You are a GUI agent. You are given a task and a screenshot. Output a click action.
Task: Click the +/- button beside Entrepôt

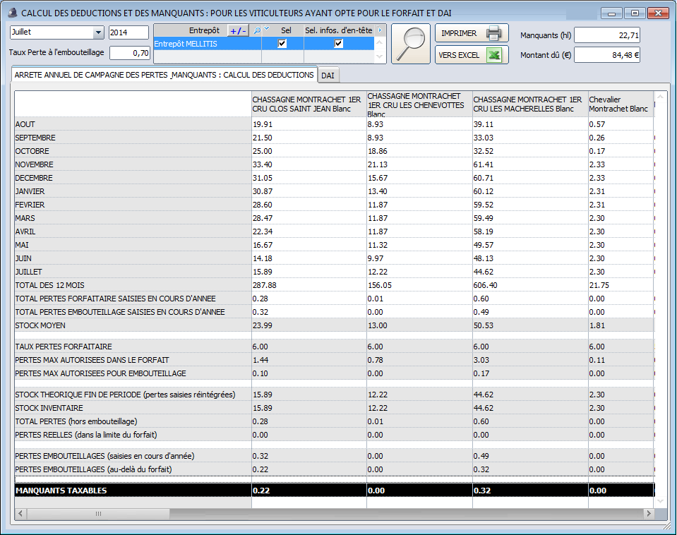click(x=238, y=30)
